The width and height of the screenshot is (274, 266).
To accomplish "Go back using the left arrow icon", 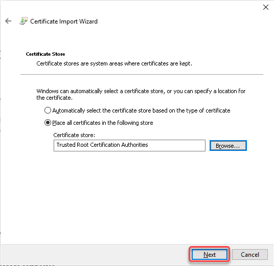I will 8,21.
